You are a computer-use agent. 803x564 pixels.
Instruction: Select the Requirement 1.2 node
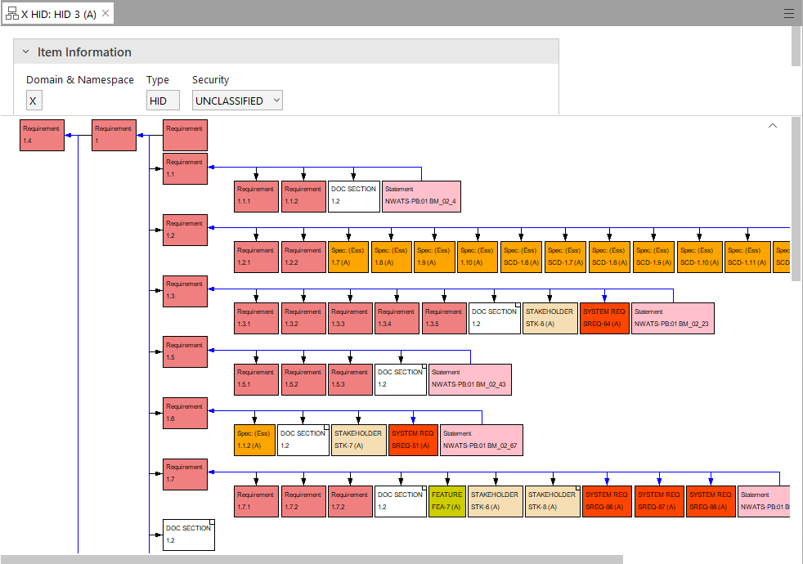click(185, 230)
